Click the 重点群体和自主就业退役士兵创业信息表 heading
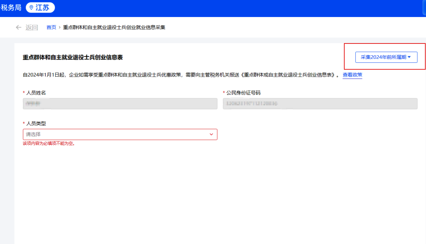The width and height of the screenshot is (426, 244). (73, 57)
